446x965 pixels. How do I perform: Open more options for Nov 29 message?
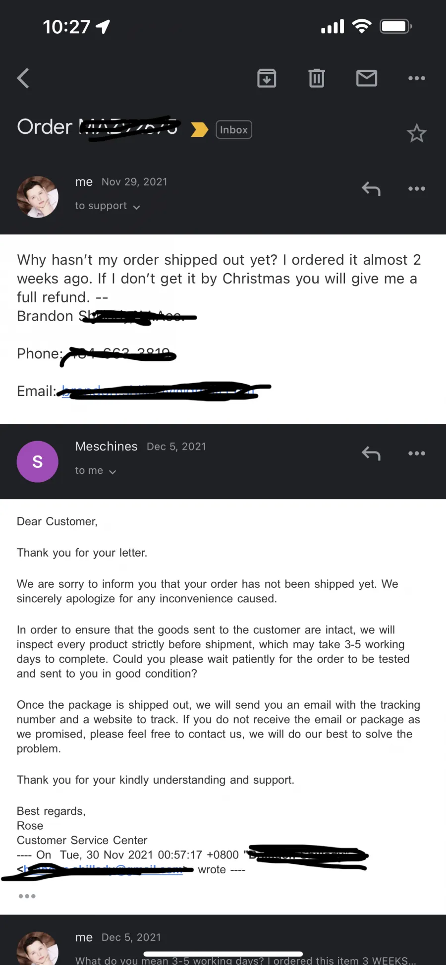417,189
